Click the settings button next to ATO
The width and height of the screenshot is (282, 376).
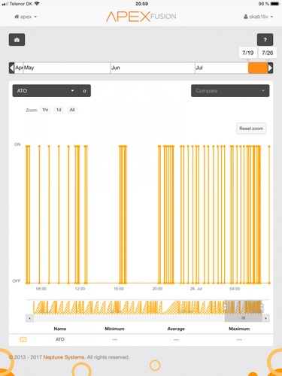click(x=85, y=91)
